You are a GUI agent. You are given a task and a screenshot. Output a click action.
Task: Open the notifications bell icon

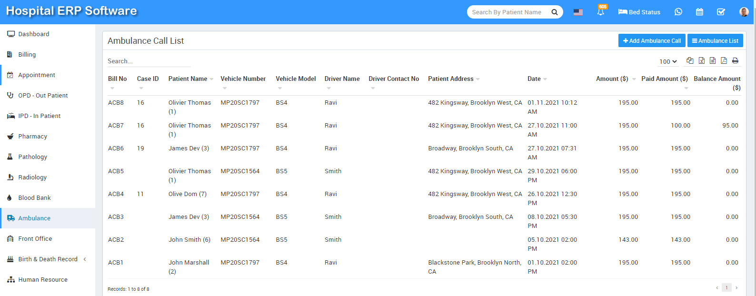click(x=601, y=12)
